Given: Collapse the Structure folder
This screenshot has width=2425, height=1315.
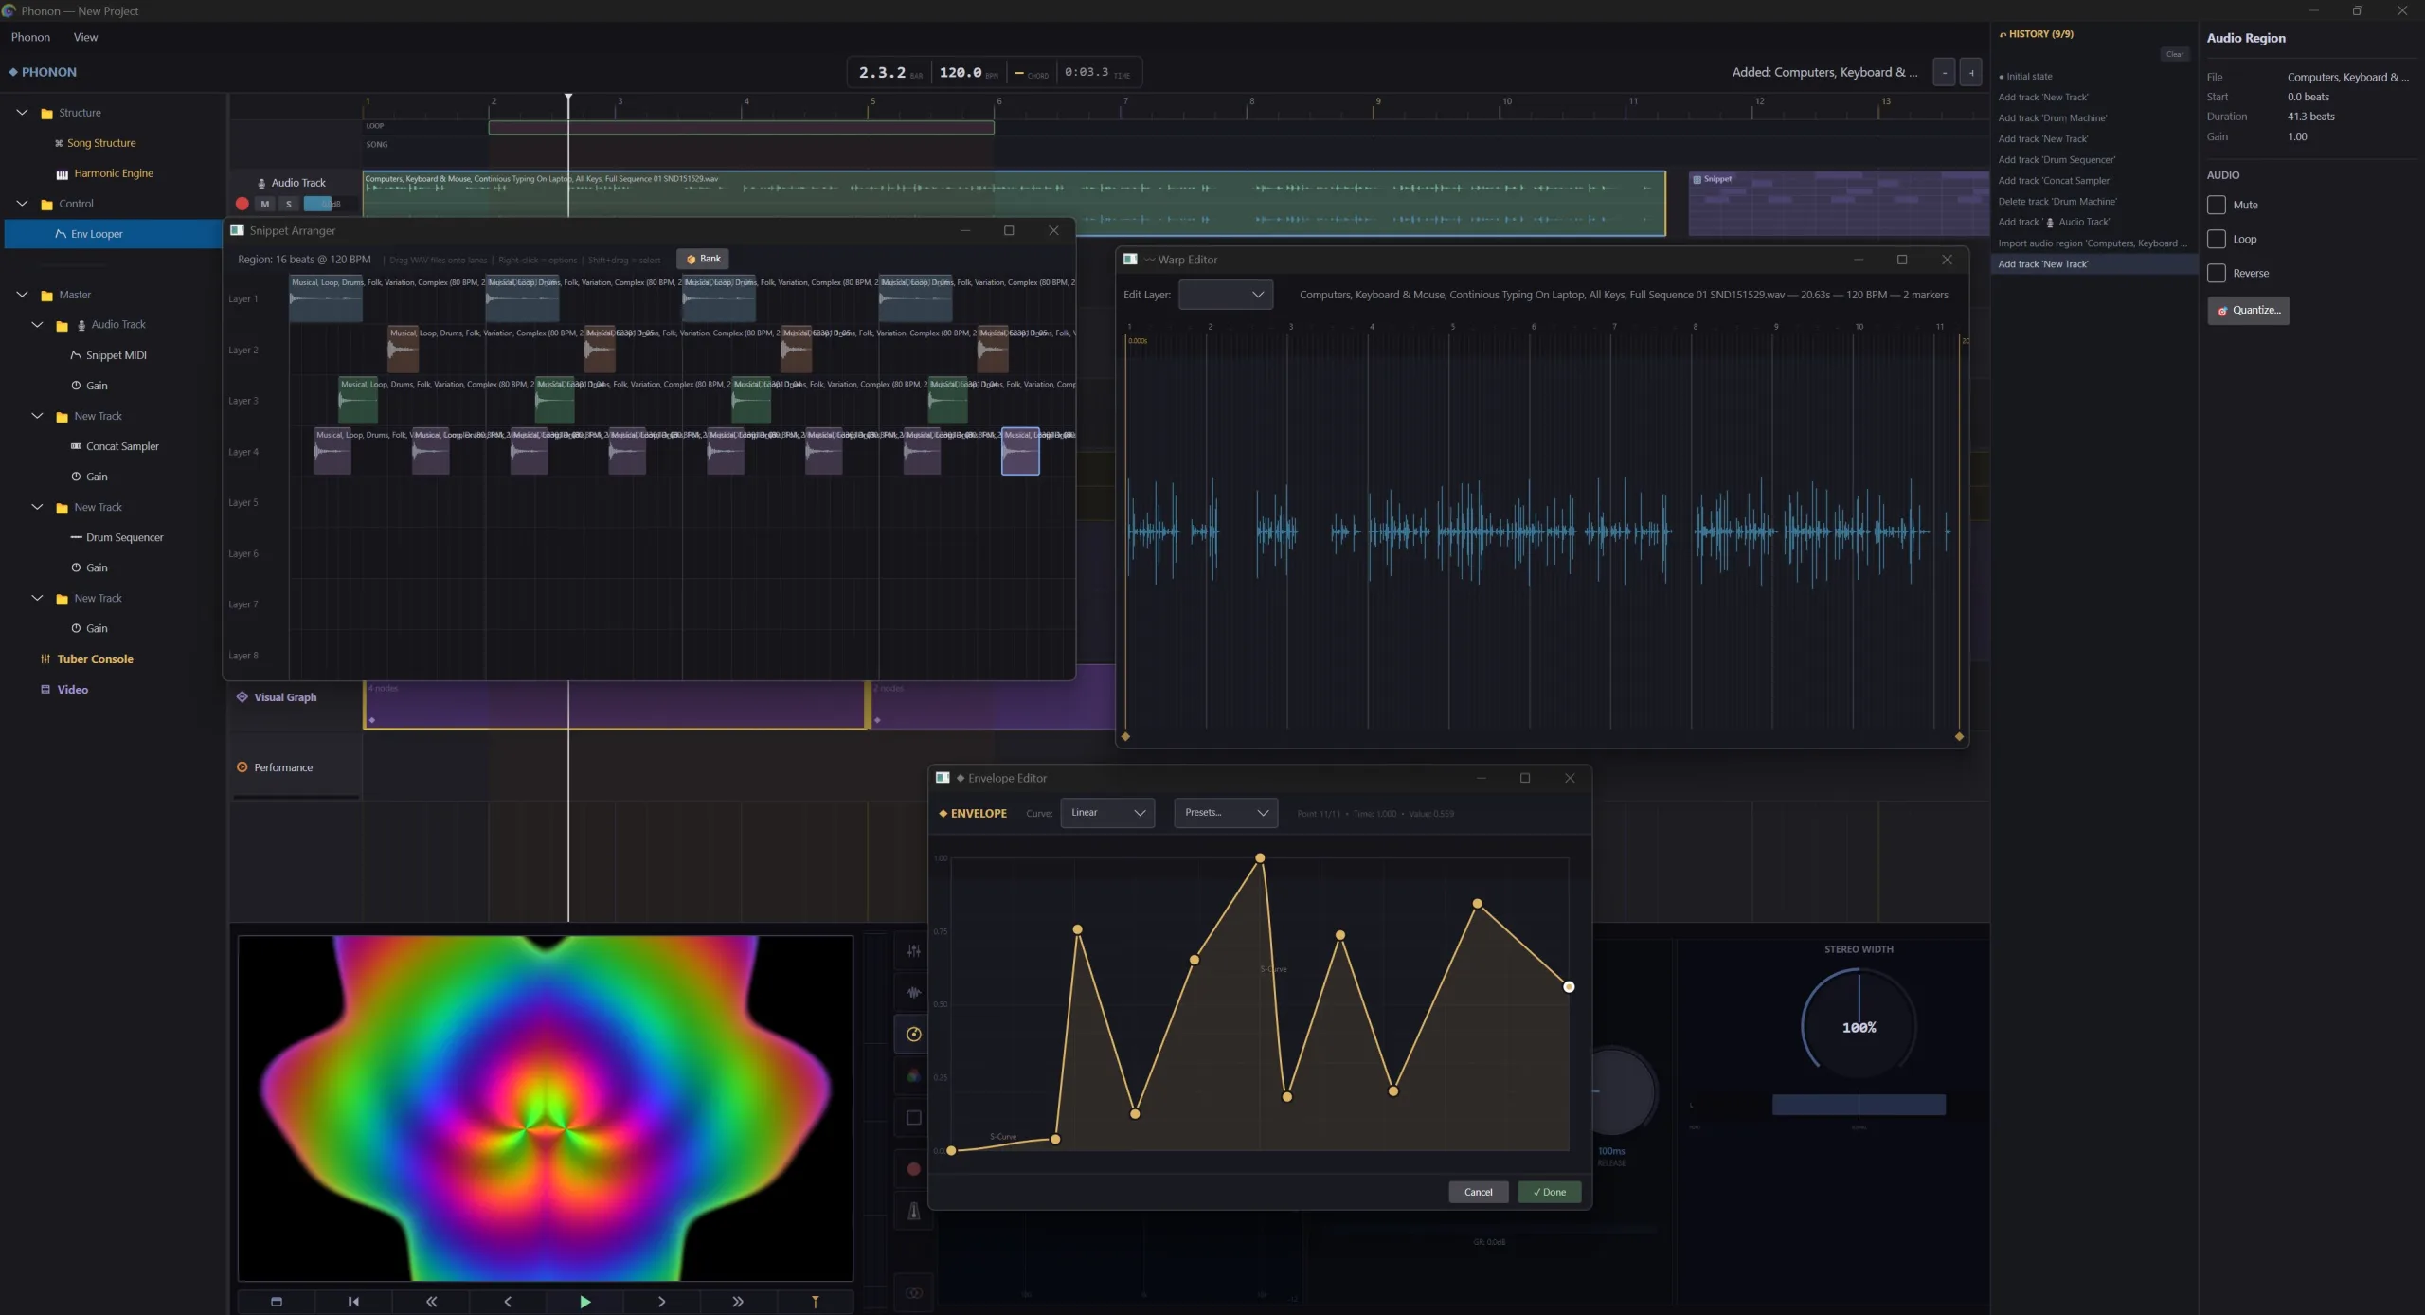Looking at the screenshot, I should 22,112.
